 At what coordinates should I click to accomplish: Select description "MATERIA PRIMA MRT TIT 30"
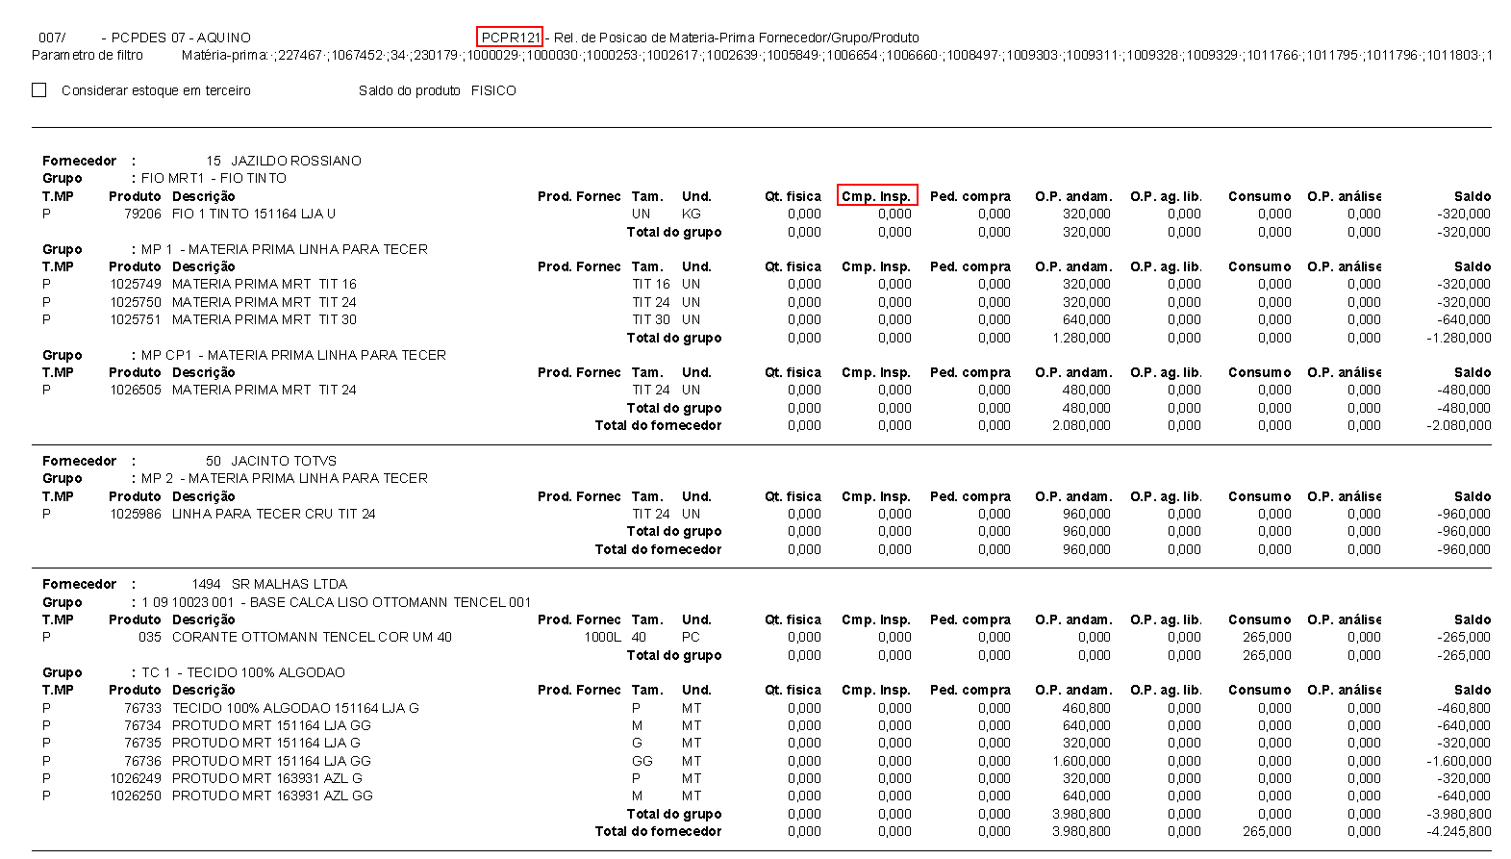[x=264, y=319]
